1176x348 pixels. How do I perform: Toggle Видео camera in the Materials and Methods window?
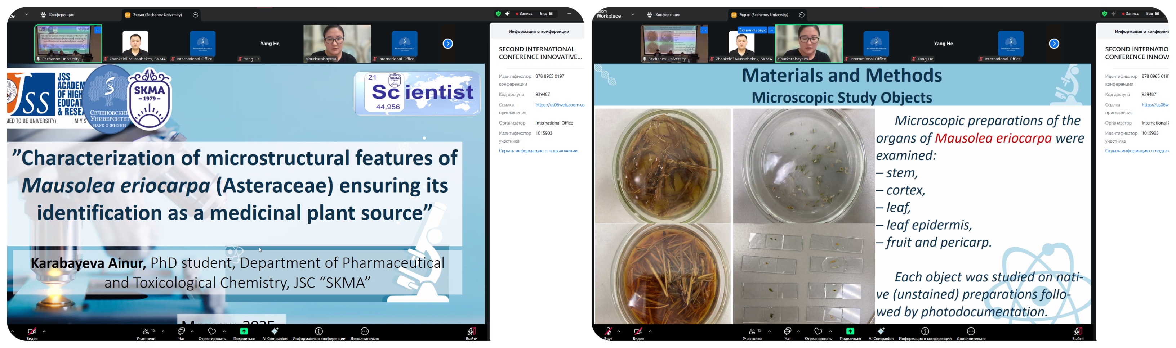[638, 331]
